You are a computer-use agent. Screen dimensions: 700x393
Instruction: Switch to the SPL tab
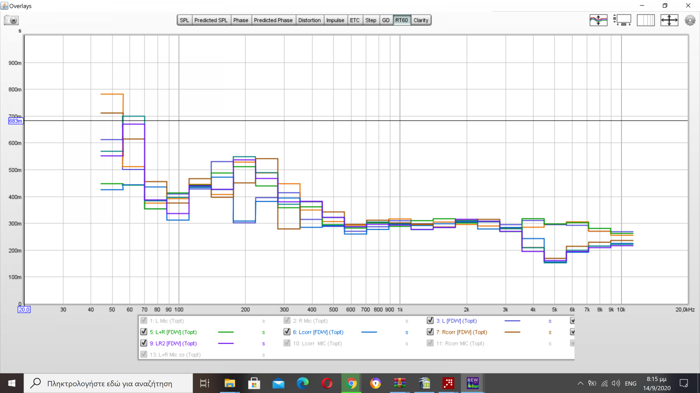click(x=184, y=20)
